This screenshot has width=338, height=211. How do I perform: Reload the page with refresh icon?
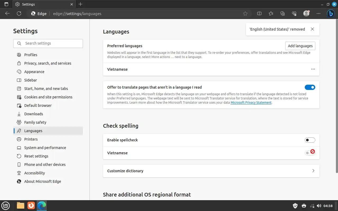pyautogui.click(x=19, y=13)
